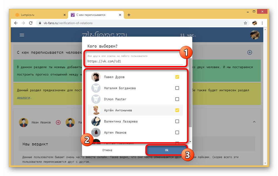
Task: Minimize the browser window
Action: 247,12
